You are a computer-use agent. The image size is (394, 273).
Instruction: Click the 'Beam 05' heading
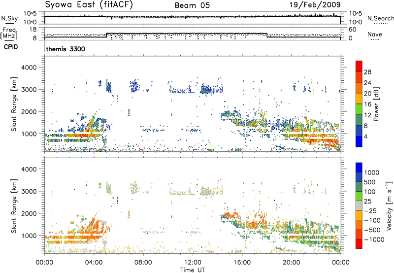point(192,5)
